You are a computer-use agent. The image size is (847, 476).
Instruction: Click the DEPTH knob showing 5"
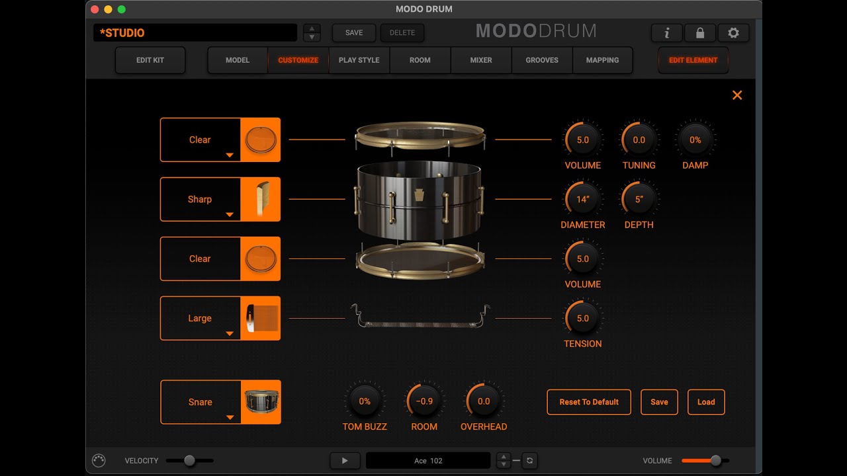pos(639,200)
